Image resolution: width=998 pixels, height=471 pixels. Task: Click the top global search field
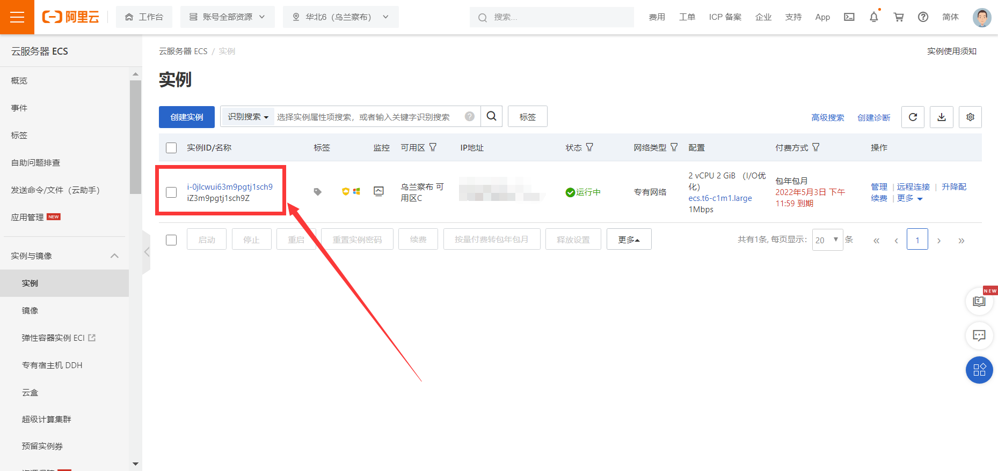point(552,17)
